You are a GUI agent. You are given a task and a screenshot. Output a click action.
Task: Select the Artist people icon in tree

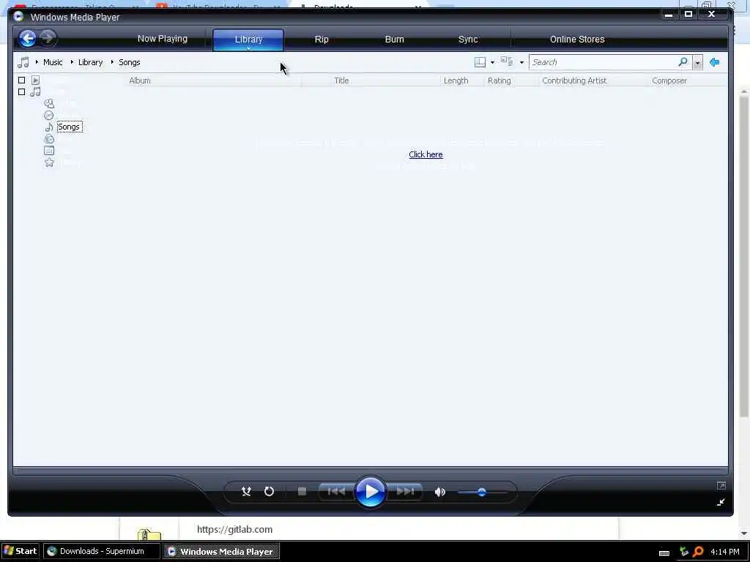(x=49, y=103)
